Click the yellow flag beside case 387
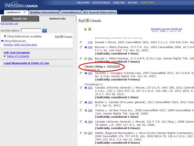This screenshot has height=146, width=194. (x=86, y=133)
